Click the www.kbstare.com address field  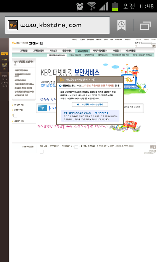57,25
